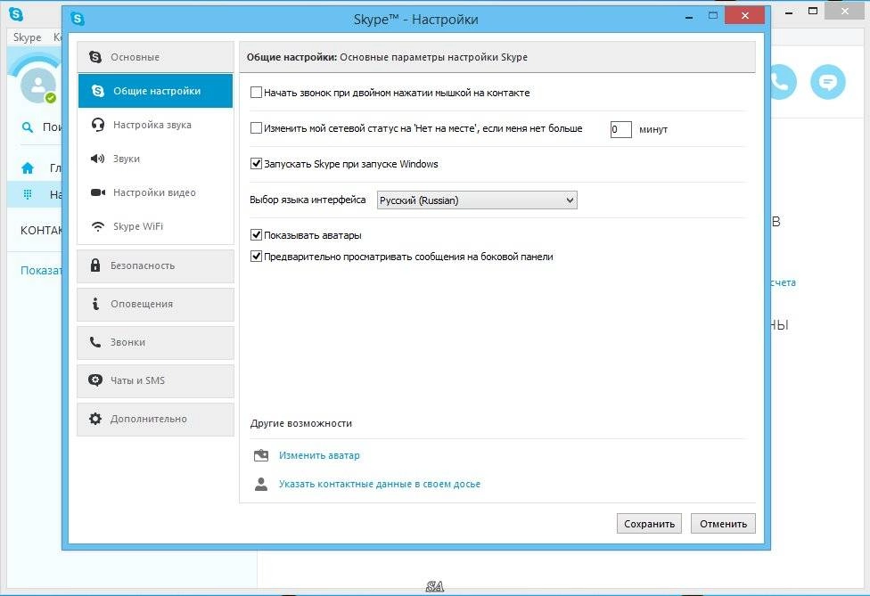Click the Изменить аватар link
Image resolution: width=870 pixels, height=596 pixels.
[x=319, y=455]
